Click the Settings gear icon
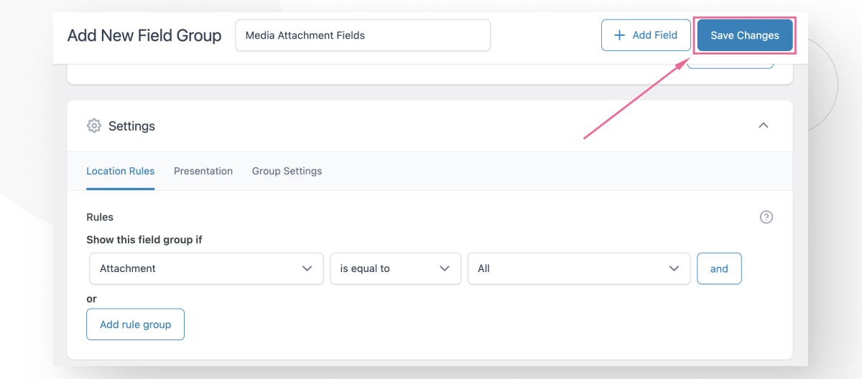 pos(93,126)
